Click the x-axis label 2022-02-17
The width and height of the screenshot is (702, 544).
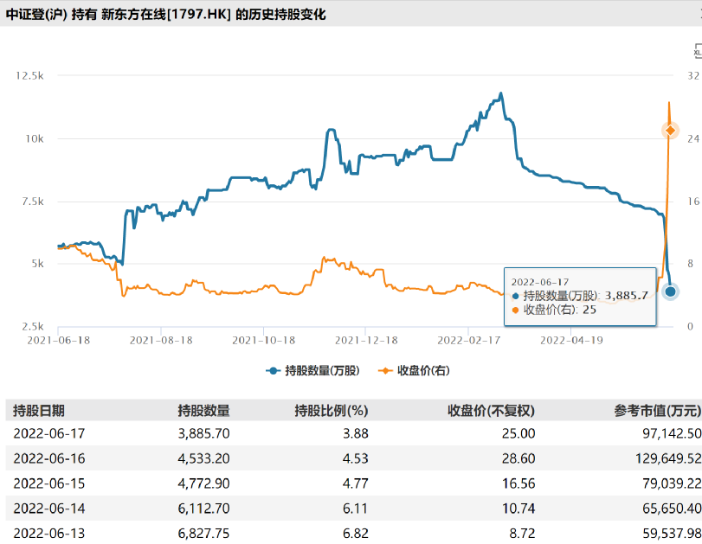click(469, 341)
